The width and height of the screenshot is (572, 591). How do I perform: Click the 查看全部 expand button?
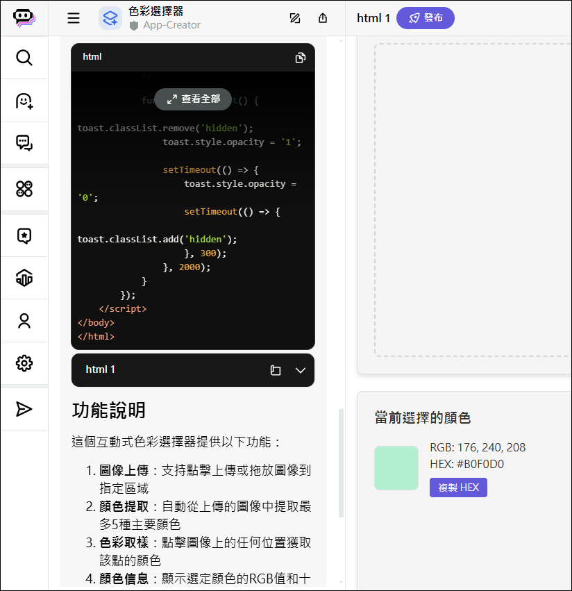coord(193,99)
